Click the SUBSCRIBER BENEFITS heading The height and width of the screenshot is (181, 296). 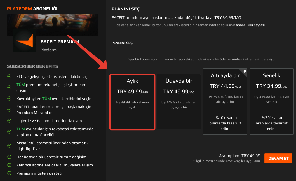pyautogui.click(x=32, y=66)
